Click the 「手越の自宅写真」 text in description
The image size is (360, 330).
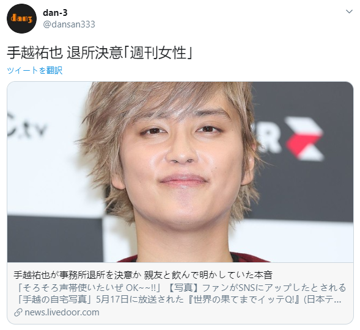(x=54, y=300)
